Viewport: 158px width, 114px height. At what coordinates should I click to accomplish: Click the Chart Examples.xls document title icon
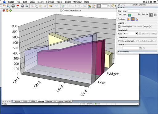click(61, 10)
